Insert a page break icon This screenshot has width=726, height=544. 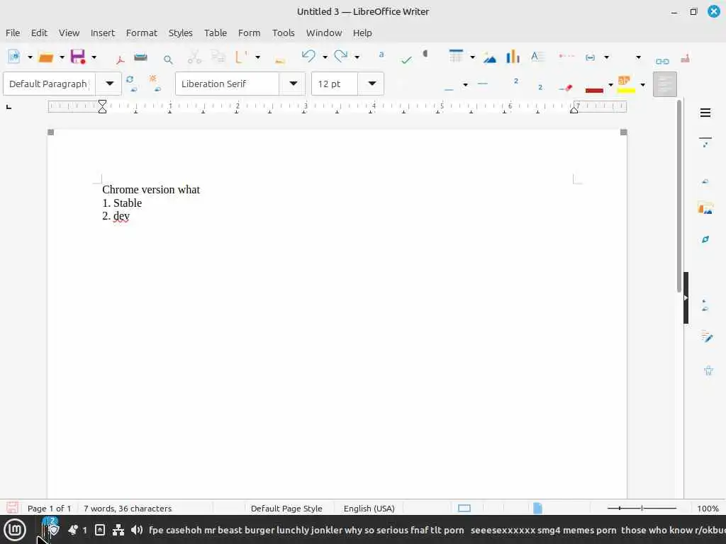pyautogui.click(x=566, y=56)
